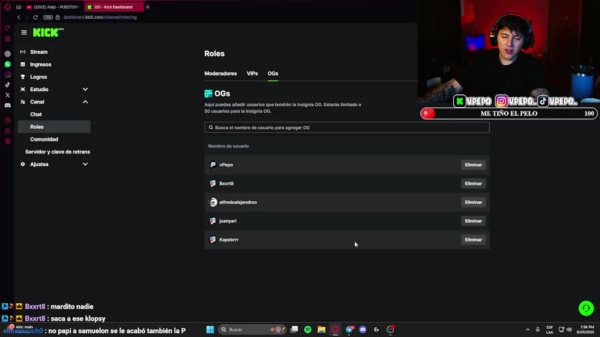Viewport: 600px width, 337px height.
Task: Open a new browser tab
Action: click(147, 7)
